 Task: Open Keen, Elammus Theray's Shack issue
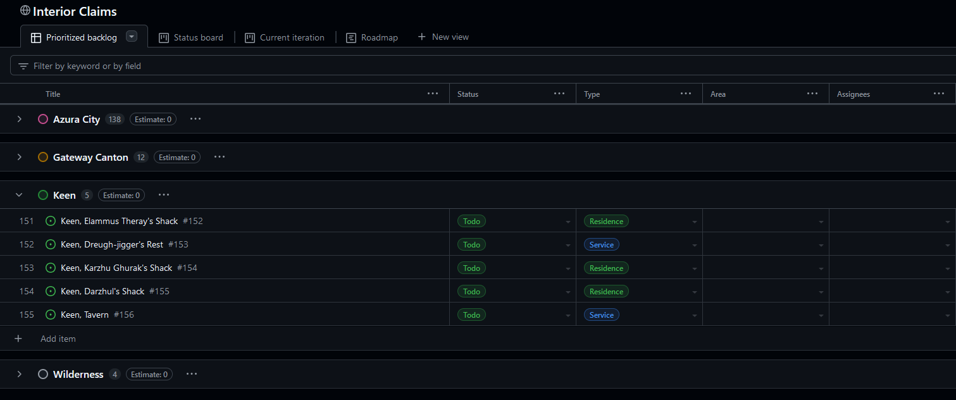(120, 221)
